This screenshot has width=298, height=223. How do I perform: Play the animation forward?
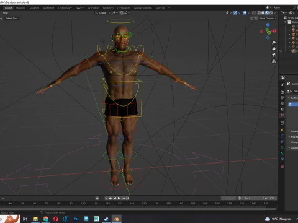click(x=119, y=198)
